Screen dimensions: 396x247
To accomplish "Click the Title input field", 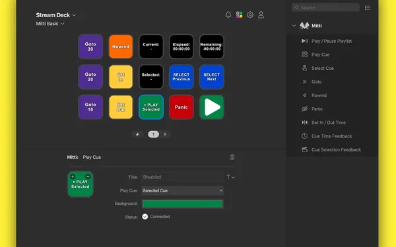I will click(183, 177).
